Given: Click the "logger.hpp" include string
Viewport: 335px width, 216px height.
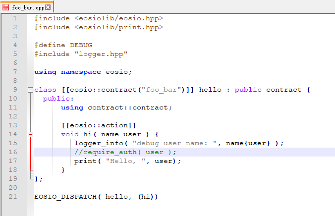Looking at the screenshot, I should click(x=101, y=54).
